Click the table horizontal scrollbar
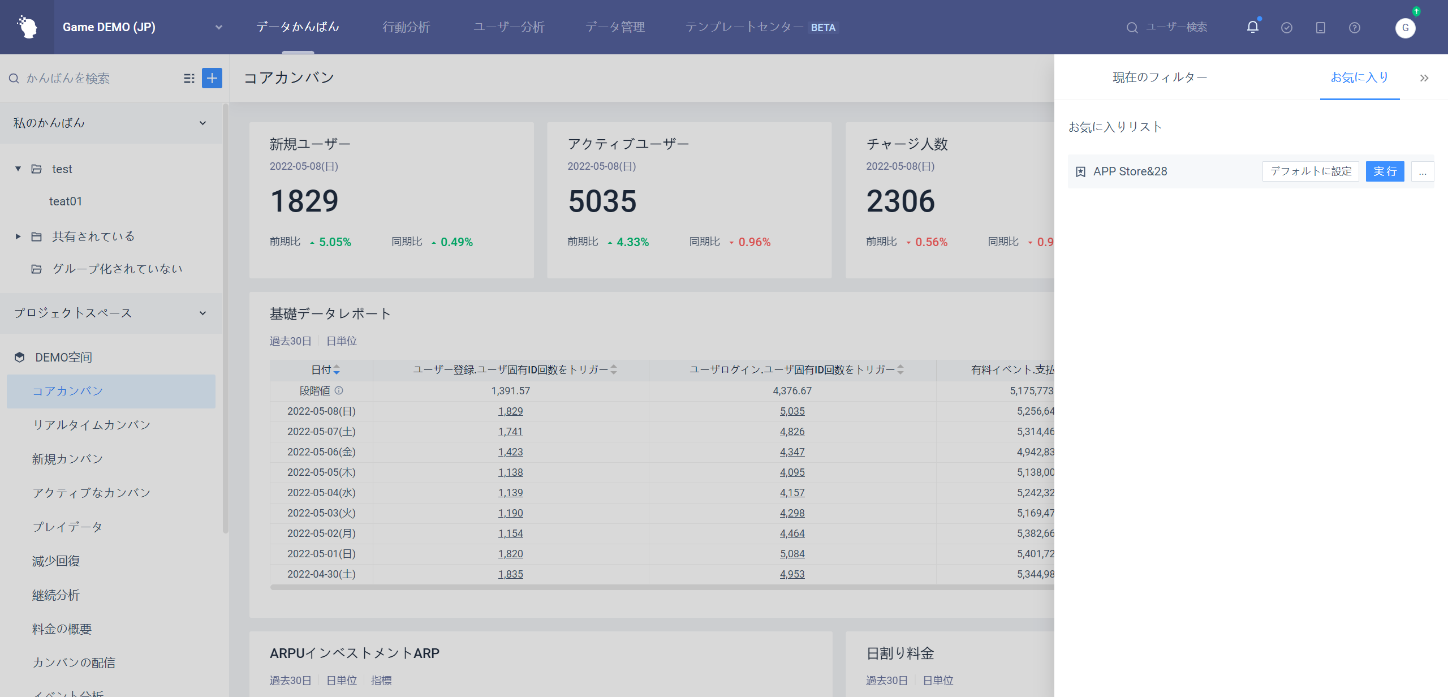Screen dimensions: 1448x697 coord(662,587)
